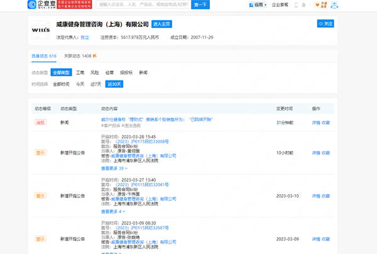Click the blue 查一下 search button

(200, 4)
